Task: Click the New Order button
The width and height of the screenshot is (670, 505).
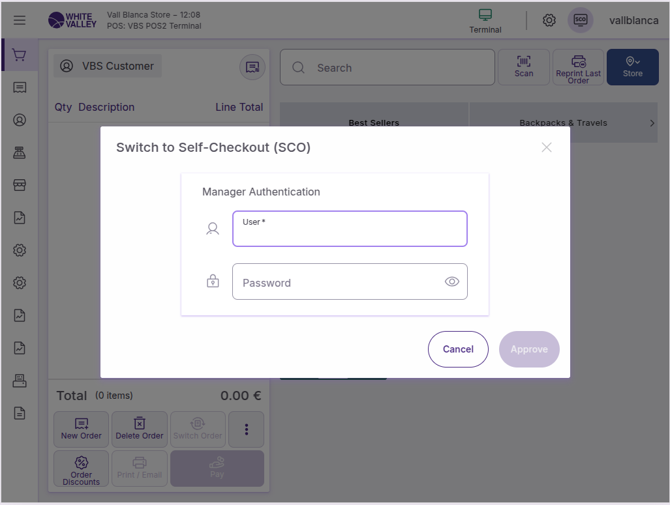Action: pos(82,429)
